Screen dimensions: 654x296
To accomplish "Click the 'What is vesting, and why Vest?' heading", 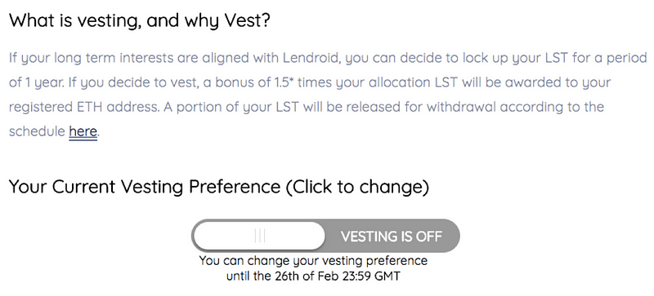I will [x=140, y=21].
